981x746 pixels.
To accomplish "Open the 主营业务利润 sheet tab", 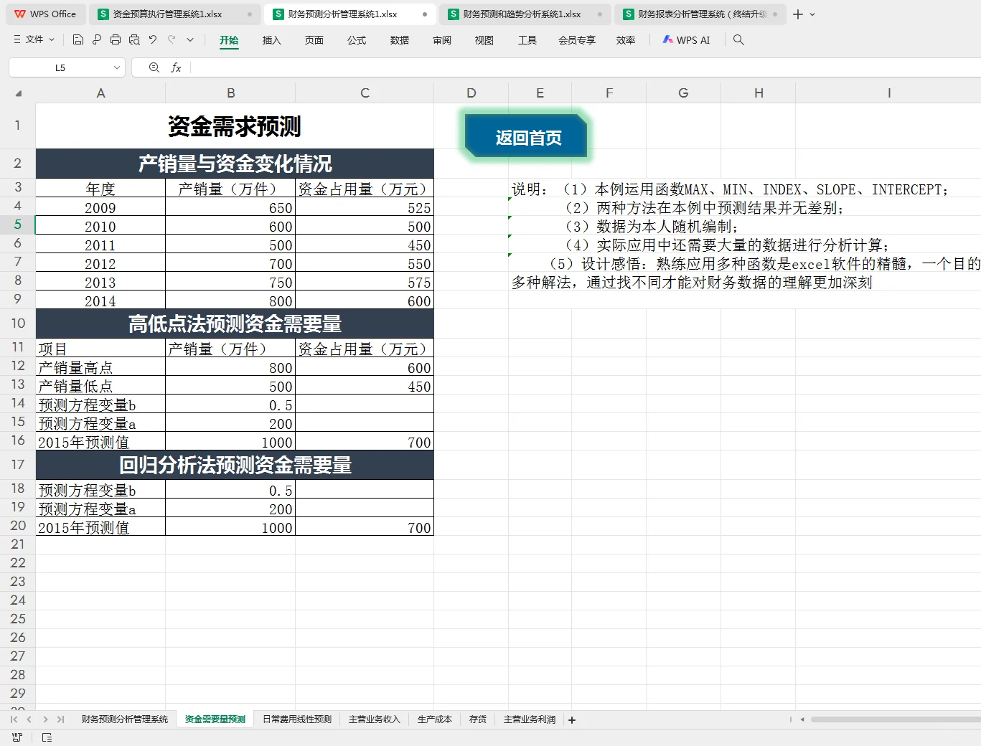I will [530, 719].
